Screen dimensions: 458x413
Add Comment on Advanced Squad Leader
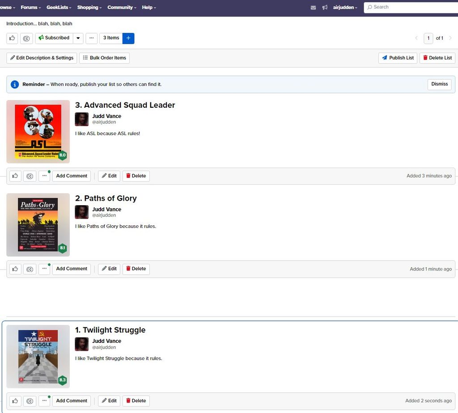[x=72, y=176]
